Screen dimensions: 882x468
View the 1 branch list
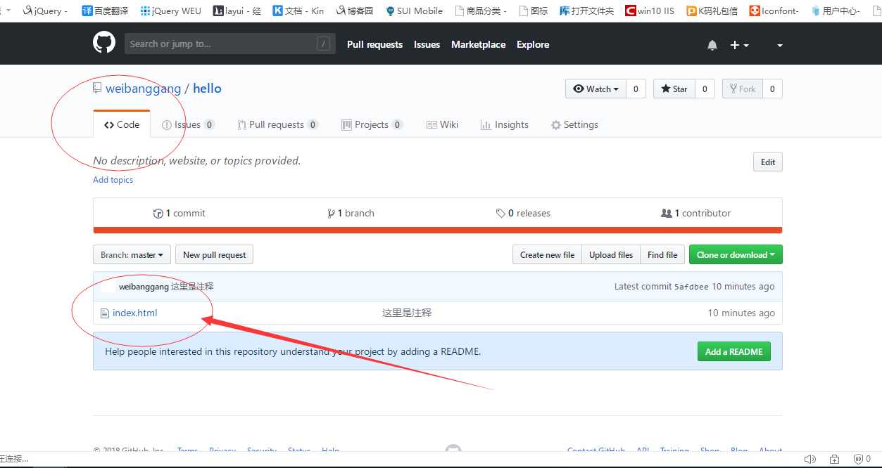tap(351, 213)
